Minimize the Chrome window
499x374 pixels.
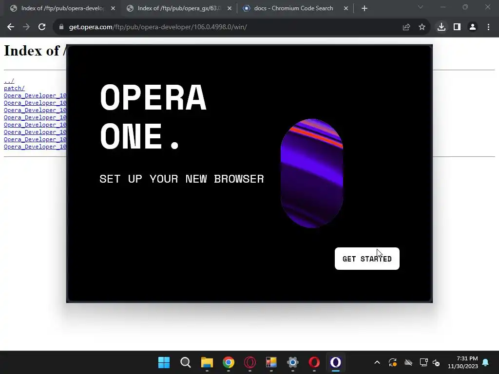442,7
